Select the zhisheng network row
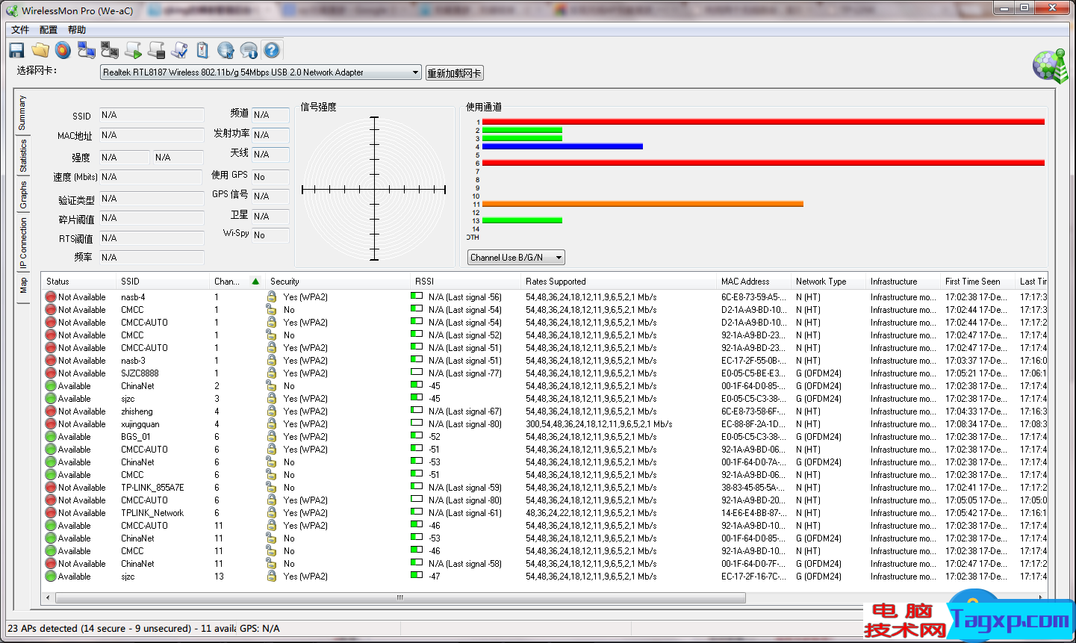This screenshot has height=643, width=1076. coord(544,411)
